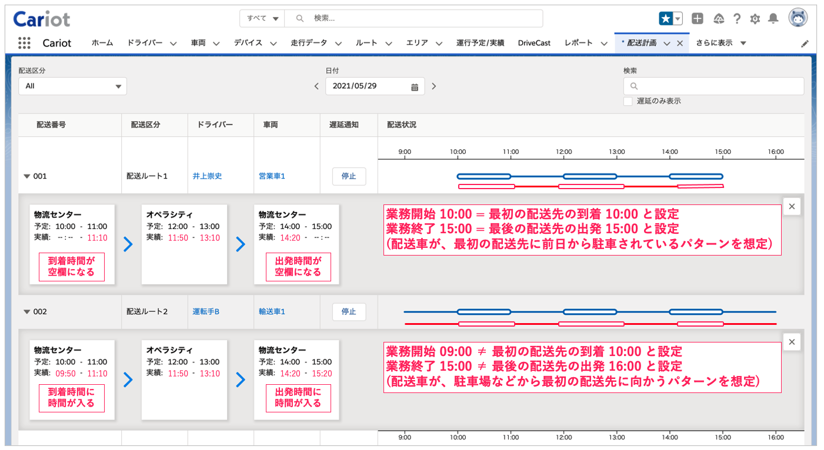824x450 pixels.
Task: Click 配送ルート2 cell
Action: coord(147,311)
